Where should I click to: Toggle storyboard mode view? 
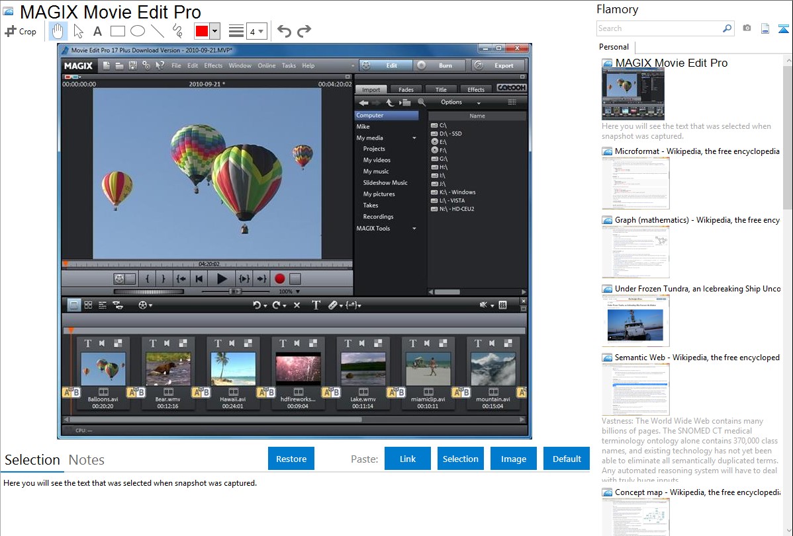(74, 305)
